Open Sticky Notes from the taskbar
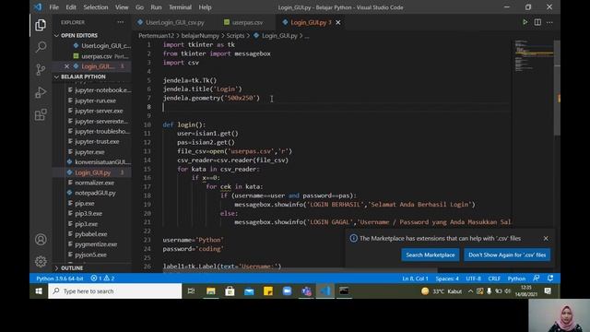 268,291
